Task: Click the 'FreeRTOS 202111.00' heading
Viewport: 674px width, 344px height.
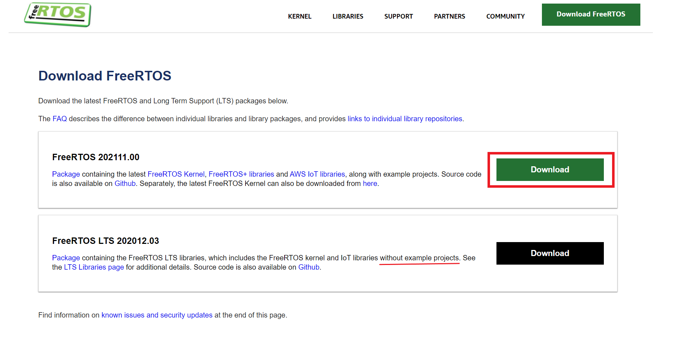Action: click(x=96, y=157)
